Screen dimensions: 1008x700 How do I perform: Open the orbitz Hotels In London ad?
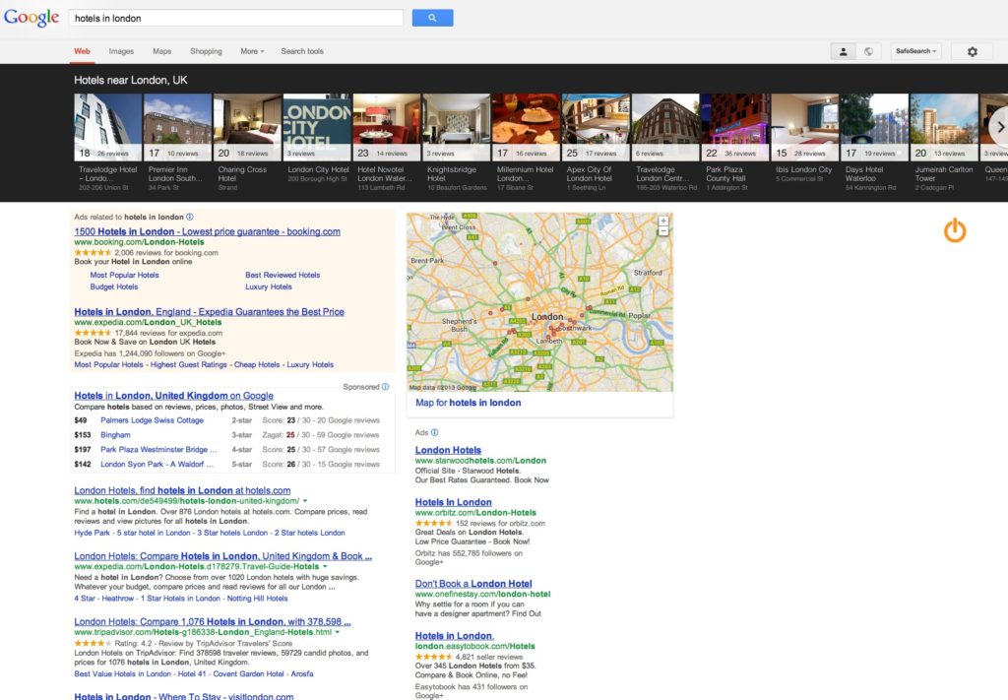point(453,502)
